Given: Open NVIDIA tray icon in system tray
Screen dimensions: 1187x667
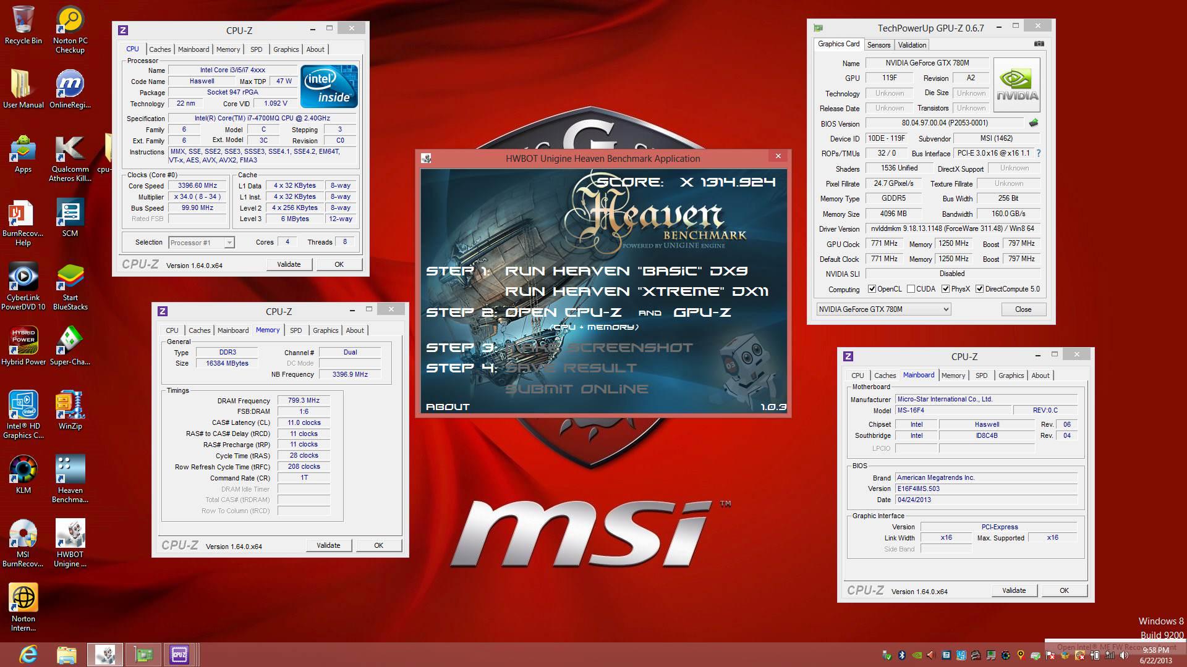Looking at the screenshot, I should [x=916, y=655].
